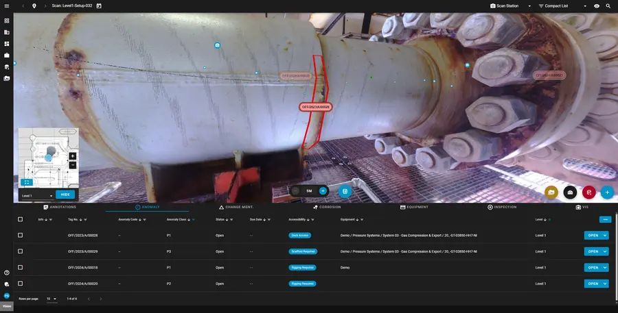
Task: Click the blue document button beside distance control
Action: (x=345, y=191)
